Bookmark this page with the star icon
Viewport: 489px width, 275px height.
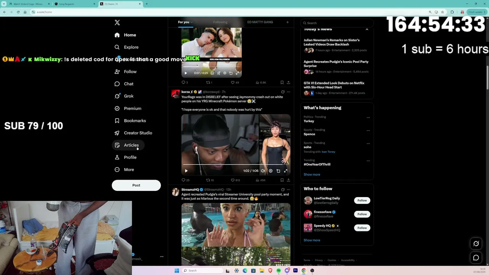click(x=442, y=12)
